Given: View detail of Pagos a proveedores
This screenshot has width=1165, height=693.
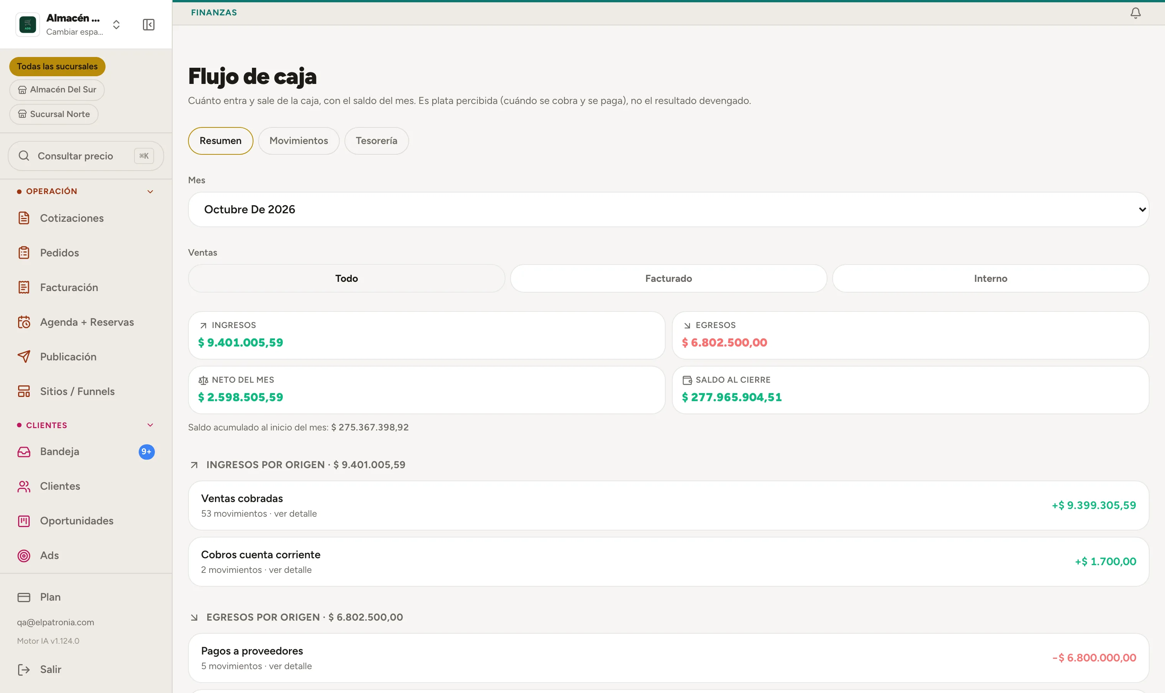Looking at the screenshot, I should 668,658.
